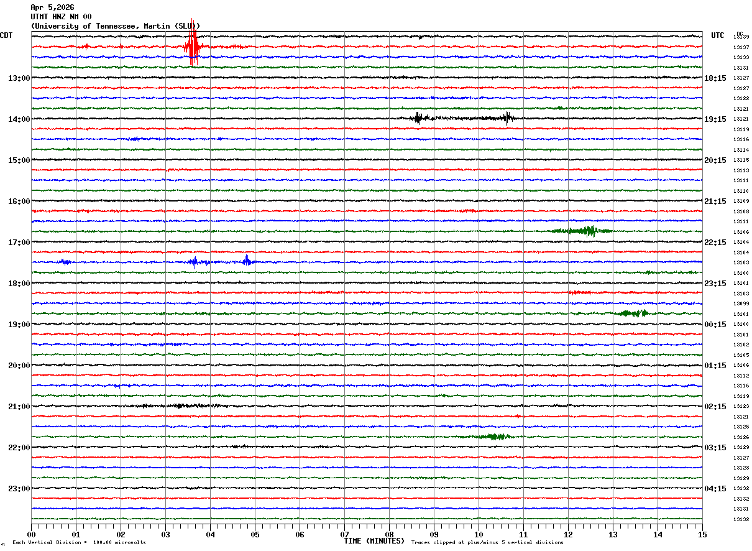Click the DC value "13123"
The width and height of the screenshot is (752, 551).
741,406
